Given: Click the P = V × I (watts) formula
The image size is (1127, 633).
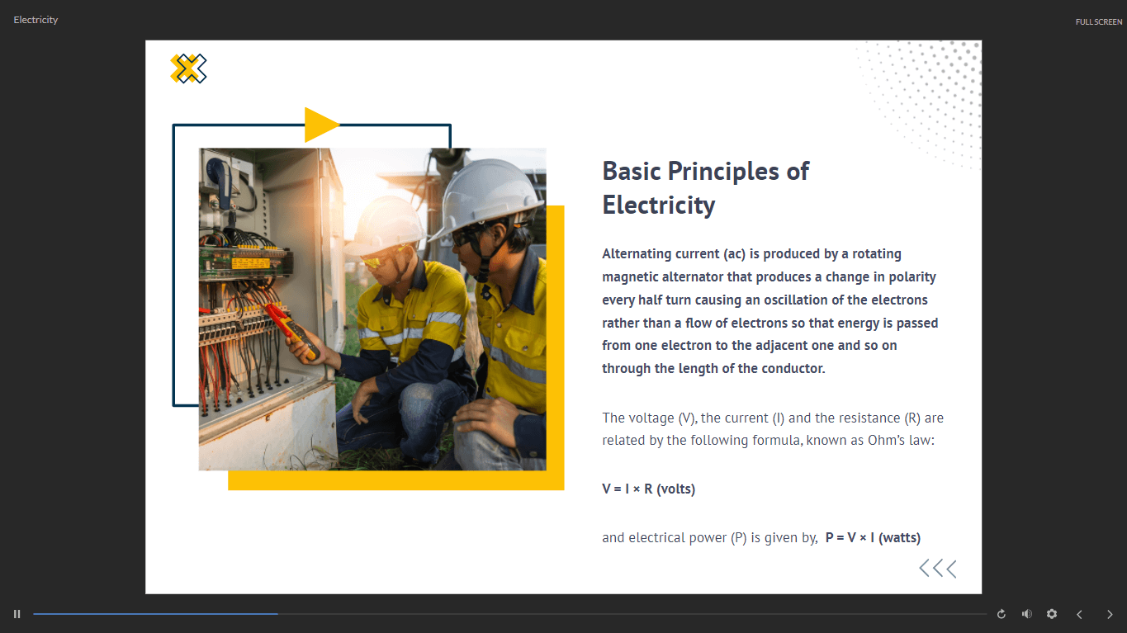Looking at the screenshot, I should click(873, 538).
